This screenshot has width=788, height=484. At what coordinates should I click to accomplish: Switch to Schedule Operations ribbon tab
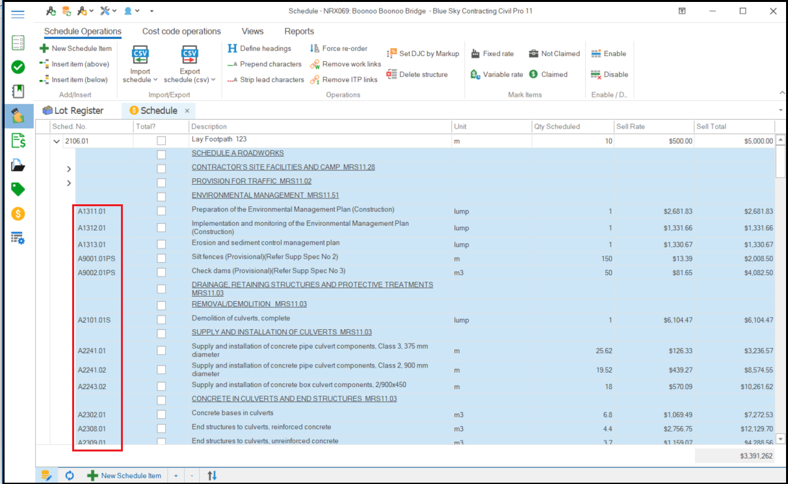(x=83, y=31)
